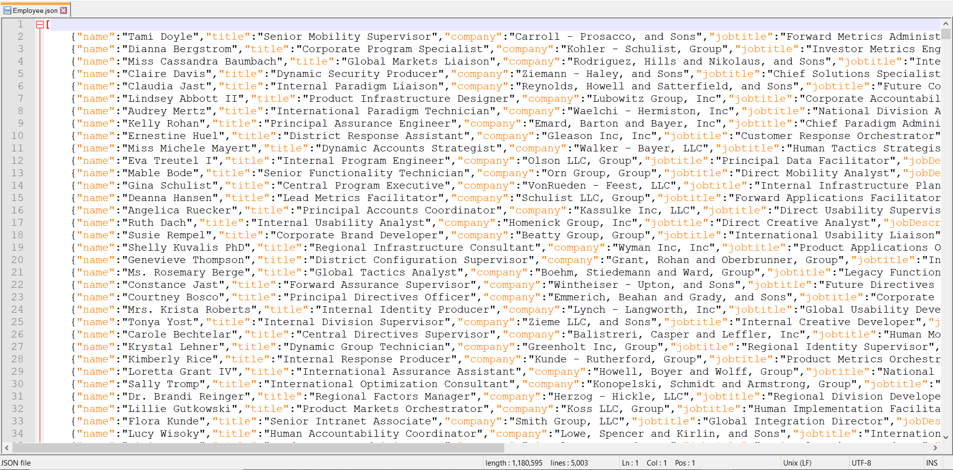Screen dimensions: 953x470
Task: Click the vertical scrollbar up arrow
Action: pyautogui.click(x=946, y=23)
